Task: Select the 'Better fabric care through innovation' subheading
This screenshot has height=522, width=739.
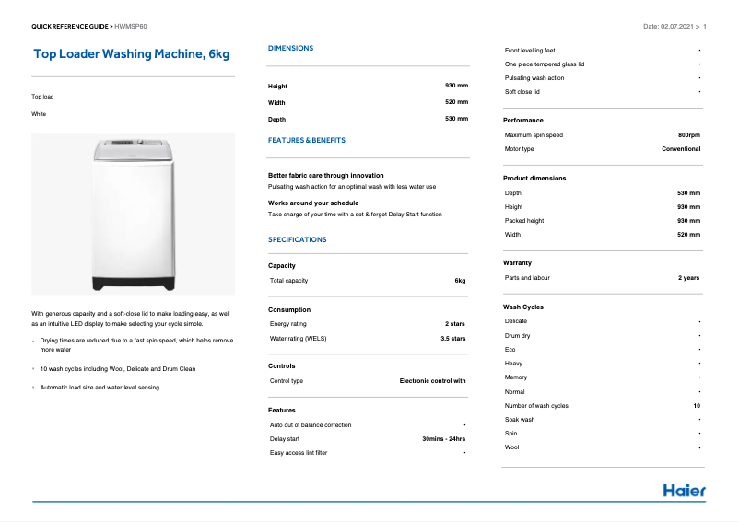Action: tap(325, 175)
